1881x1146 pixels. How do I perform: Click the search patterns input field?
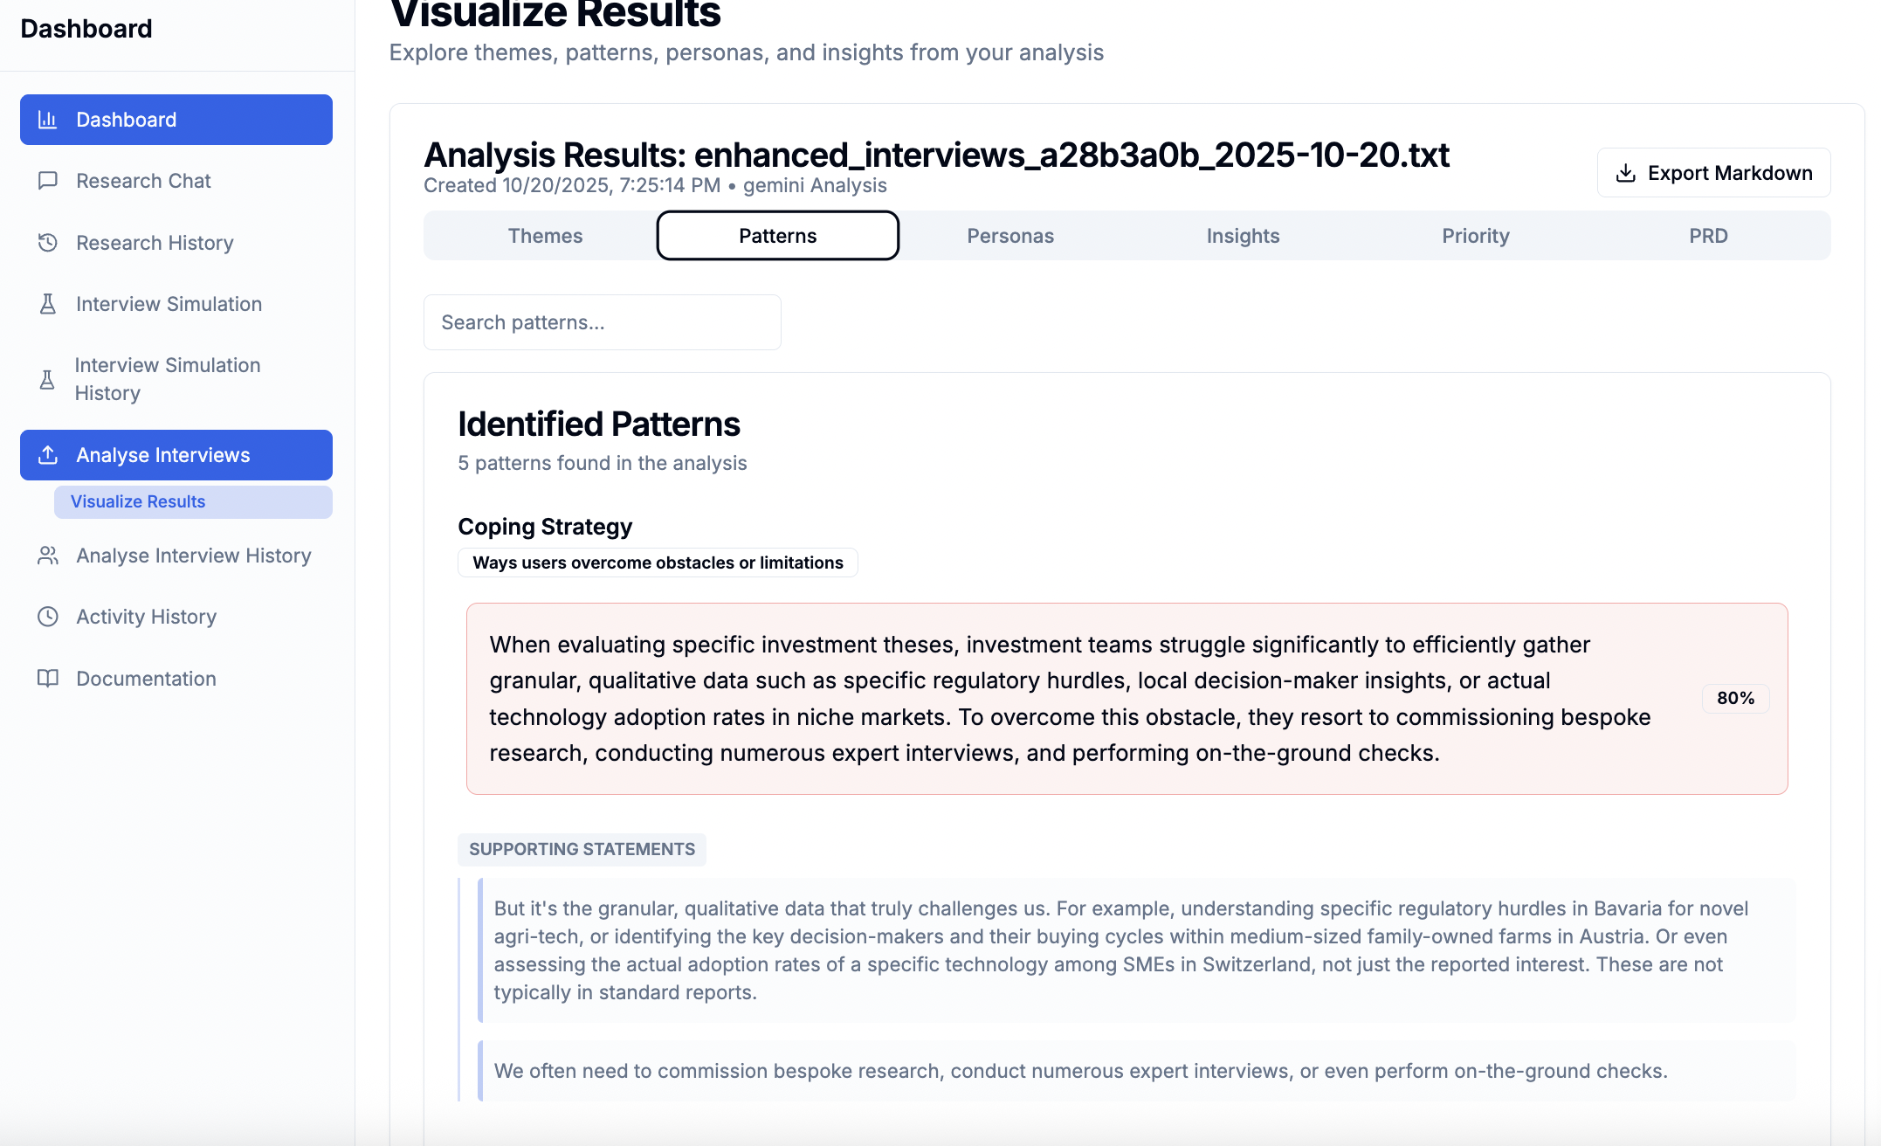pos(602,321)
